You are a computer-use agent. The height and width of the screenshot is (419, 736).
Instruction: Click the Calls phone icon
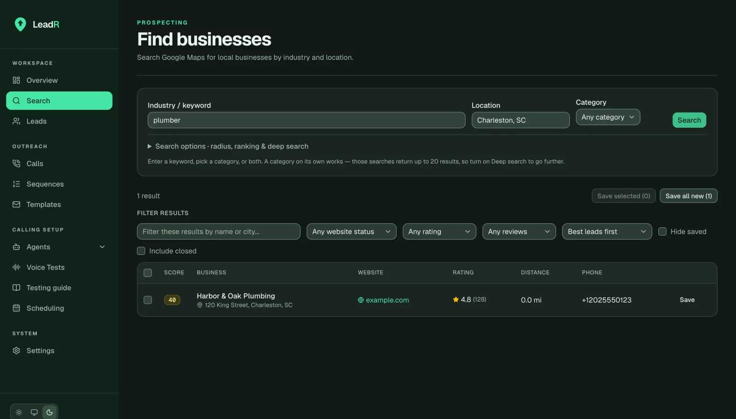point(17,164)
